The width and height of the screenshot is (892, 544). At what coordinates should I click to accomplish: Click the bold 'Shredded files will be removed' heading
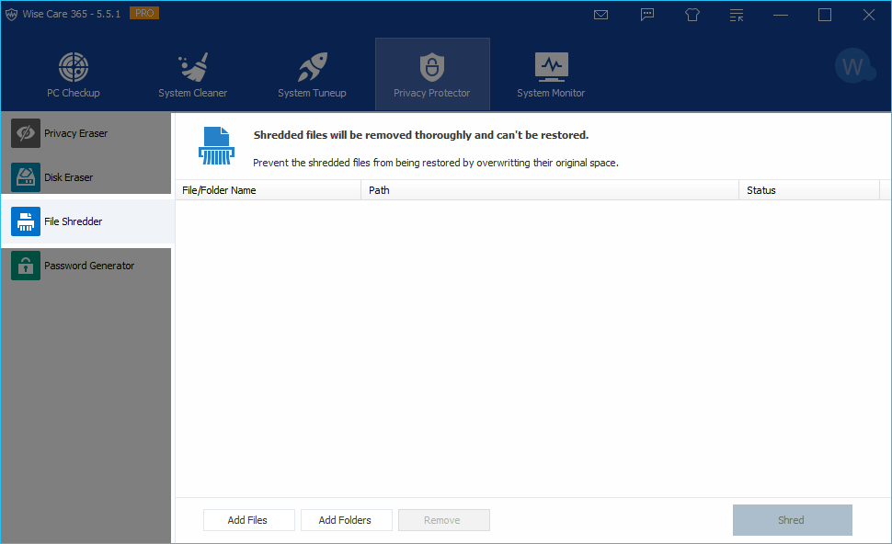pos(421,135)
